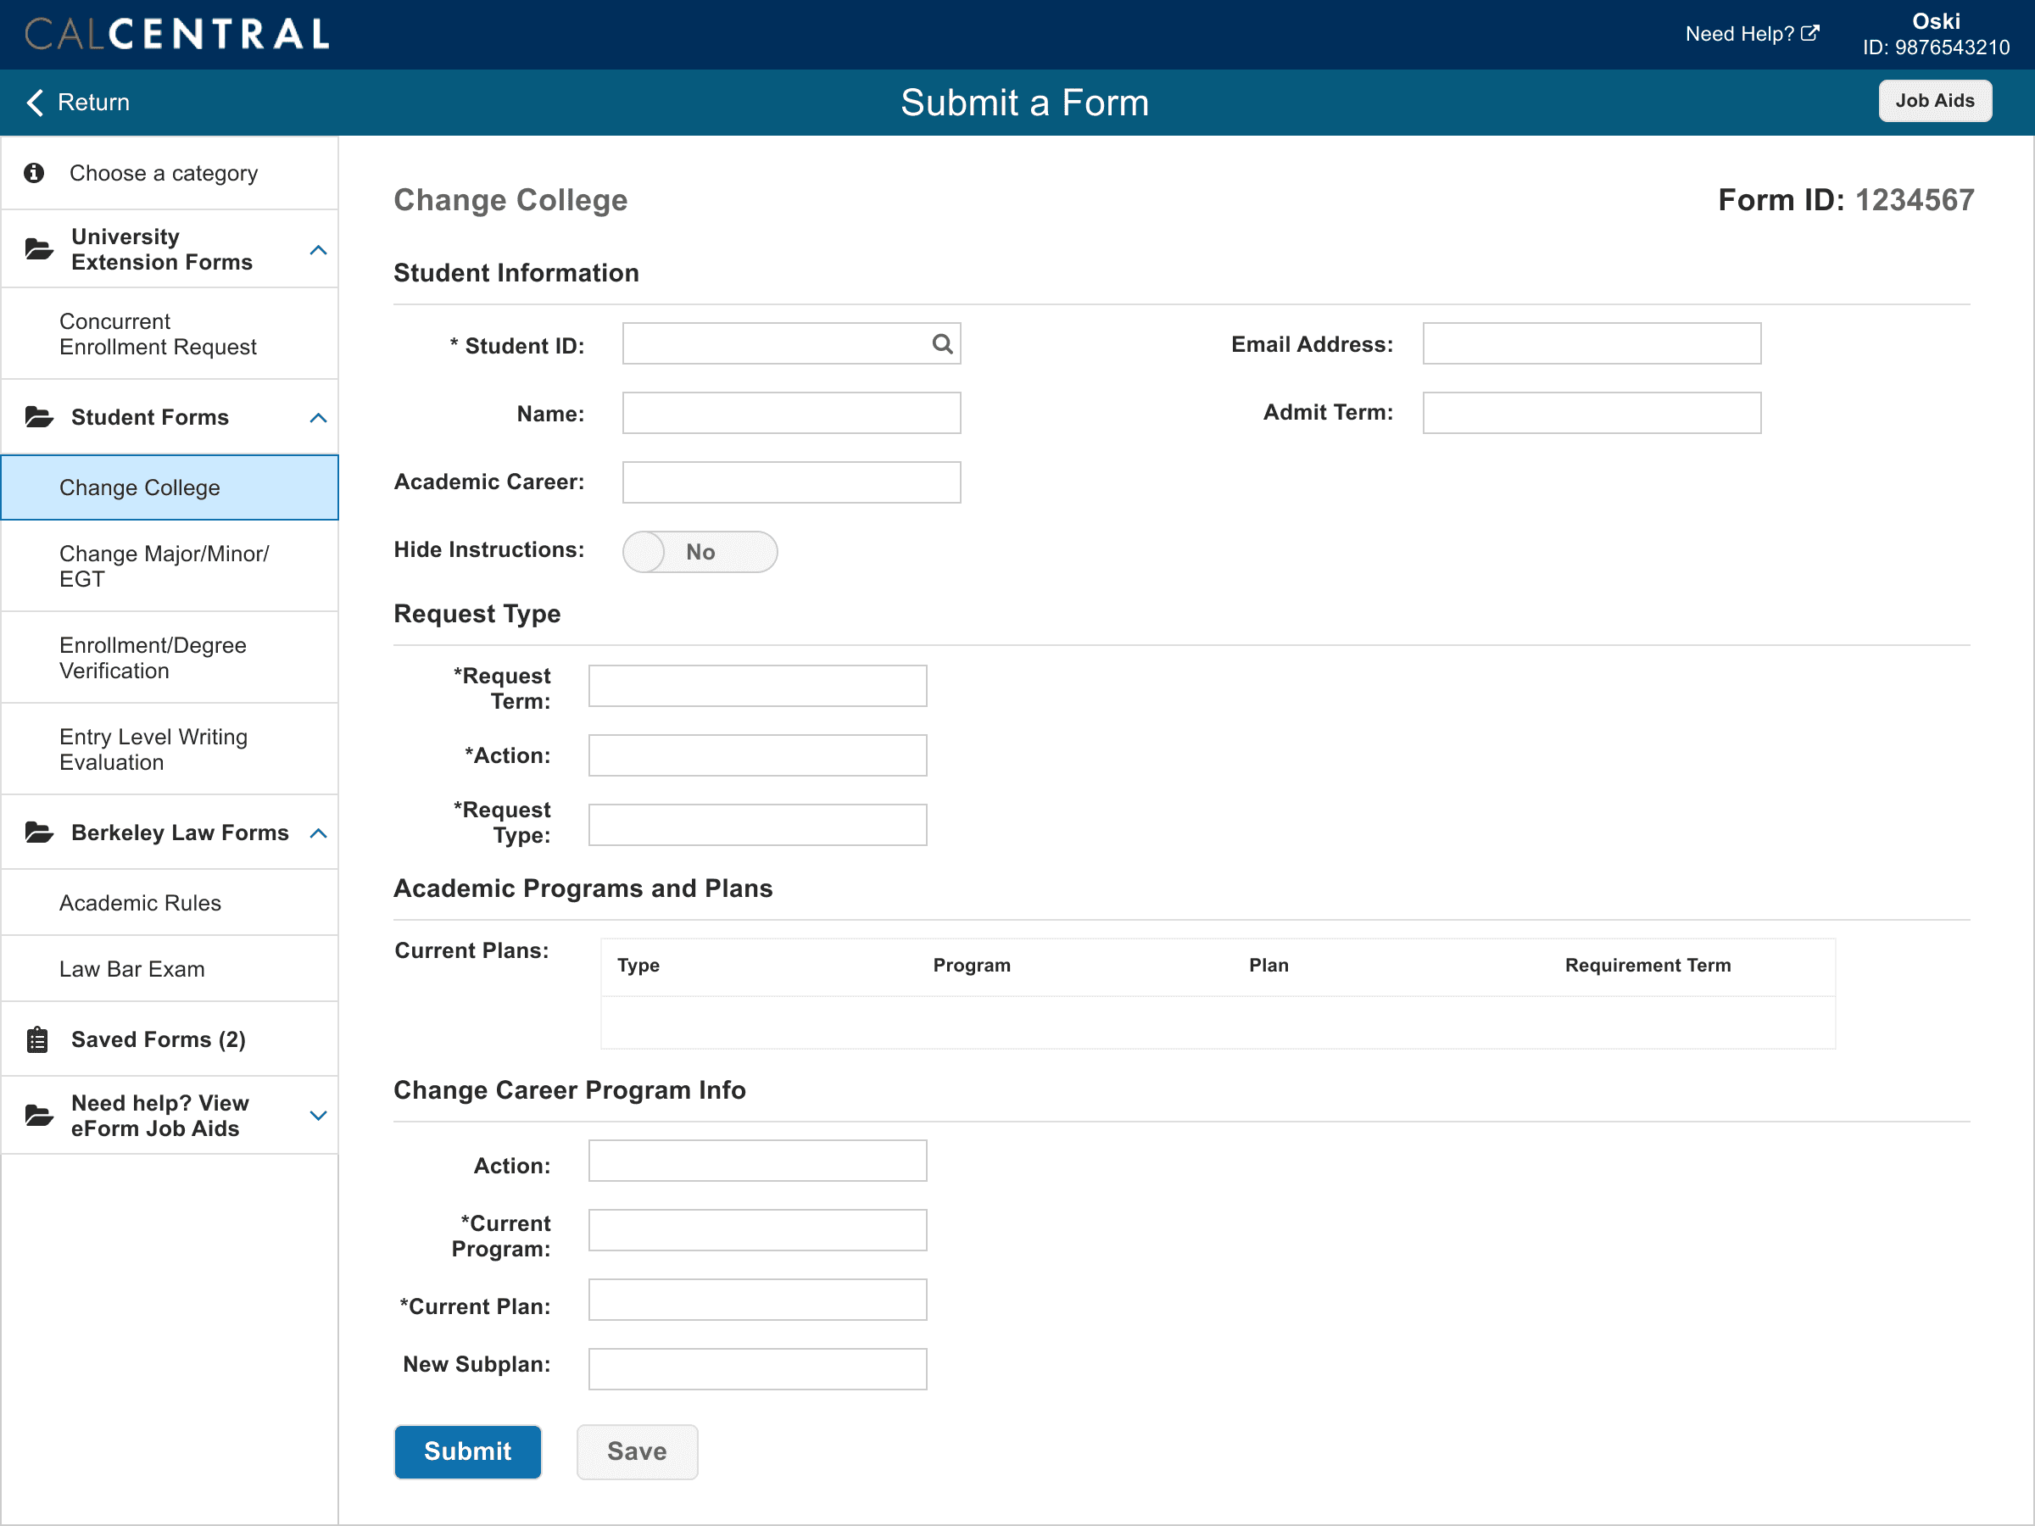Image resolution: width=2035 pixels, height=1526 pixels.
Task: Open the Law Bar Exam form
Action: tap(131, 968)
